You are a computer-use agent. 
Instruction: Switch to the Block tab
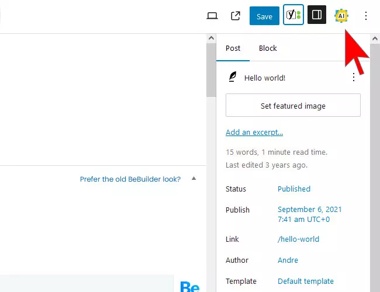point(268,48)
